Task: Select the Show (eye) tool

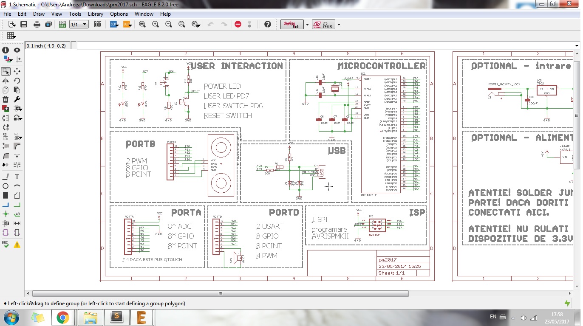Action: pyautogui.click(x=17, y=50)
